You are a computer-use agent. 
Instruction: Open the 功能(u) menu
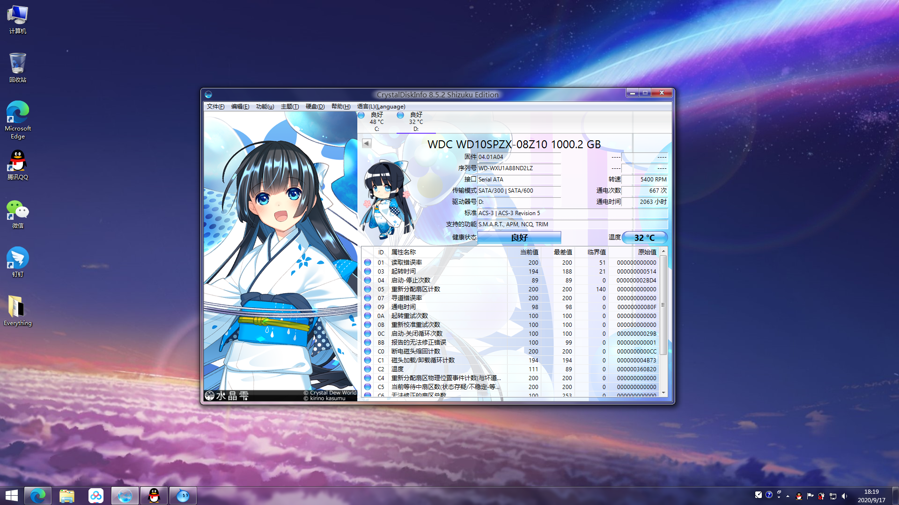click(x=265, y=107)
